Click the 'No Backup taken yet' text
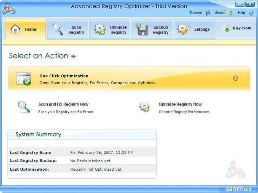258x193 pixels. [x=90, y=161]
